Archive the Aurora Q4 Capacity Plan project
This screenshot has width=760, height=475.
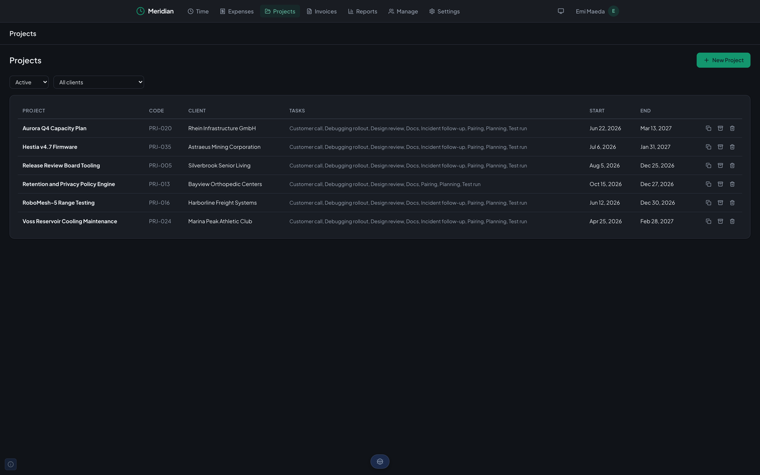click(x=720, y=128)
